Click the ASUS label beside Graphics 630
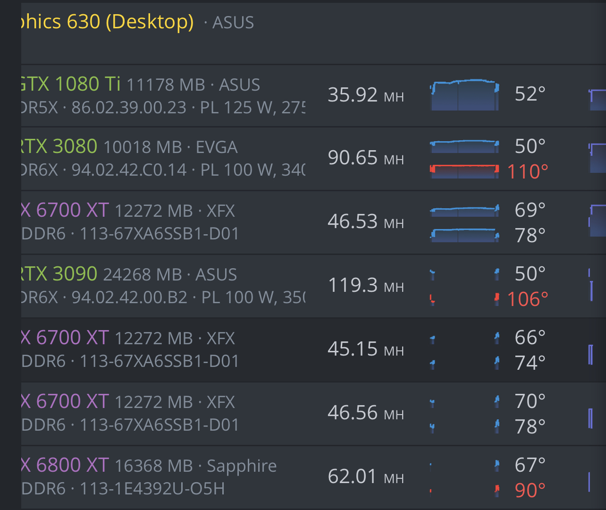Viewport: 606px width, 510px height. [233, 23]
